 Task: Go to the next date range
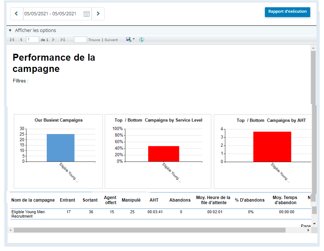tap(98, 14)
